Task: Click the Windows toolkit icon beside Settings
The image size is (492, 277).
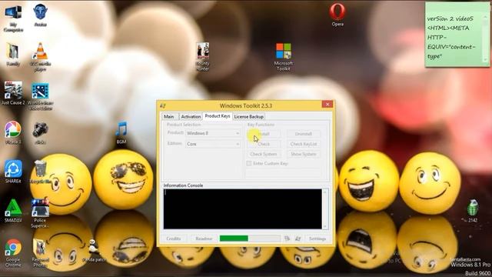Action: (x=298, y=239)
